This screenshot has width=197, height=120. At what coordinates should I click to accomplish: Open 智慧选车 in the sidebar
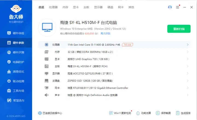click(x=16, y=100)
